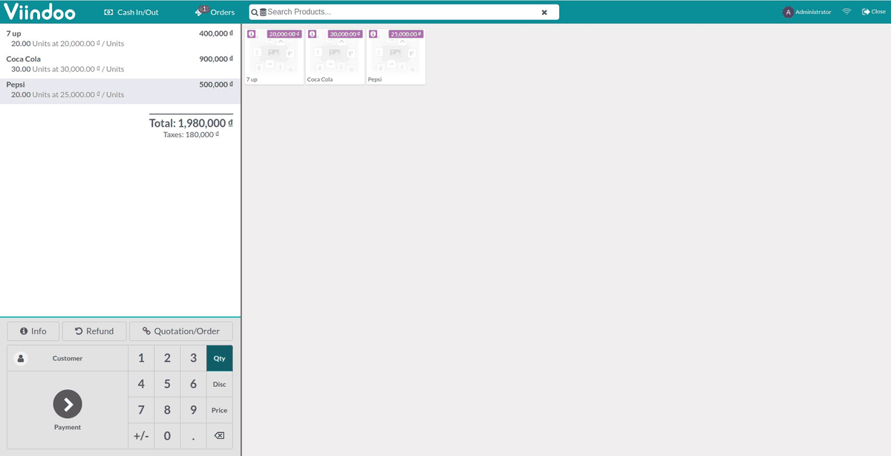The image size is (891, 456).
Task: Open info icon on Pepsi card
Action: tap(373, 34)
